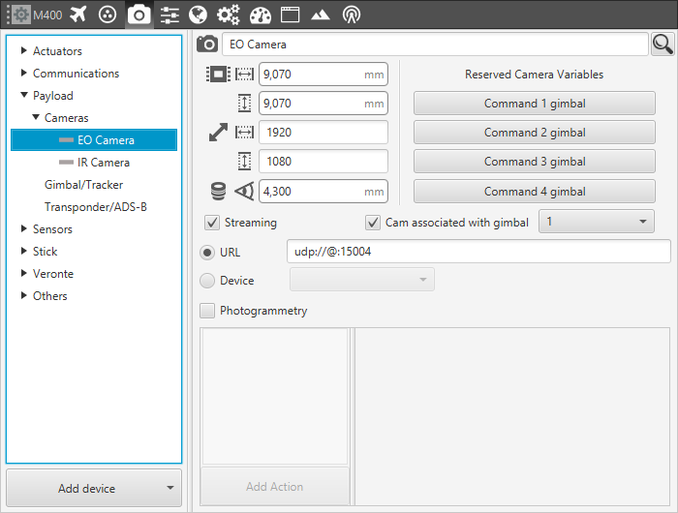This screenshot has width=678, height=513.
Task: Open the airplane vehicle settings tab
Action: tap(77, 15)
